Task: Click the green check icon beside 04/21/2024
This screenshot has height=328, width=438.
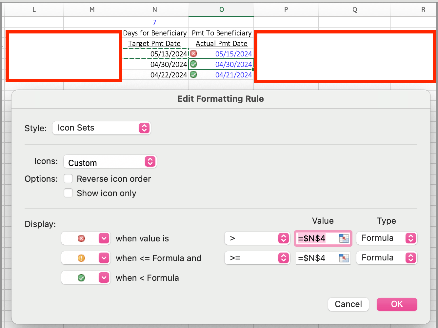Action: tap(194, 74)
